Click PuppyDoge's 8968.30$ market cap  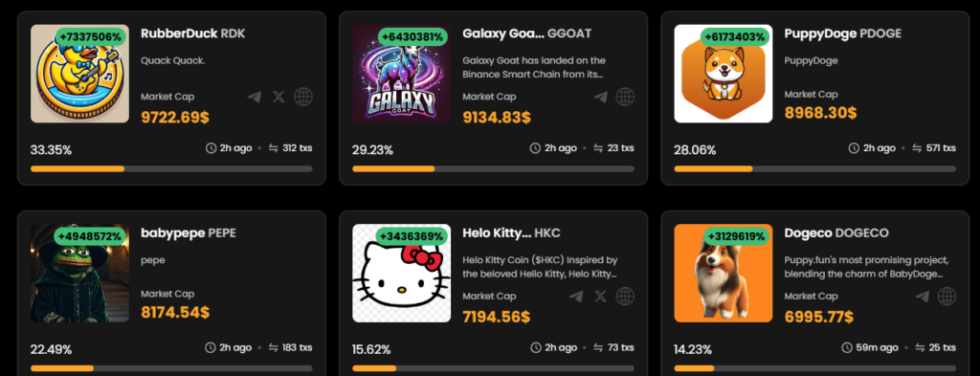pos(820,113)
